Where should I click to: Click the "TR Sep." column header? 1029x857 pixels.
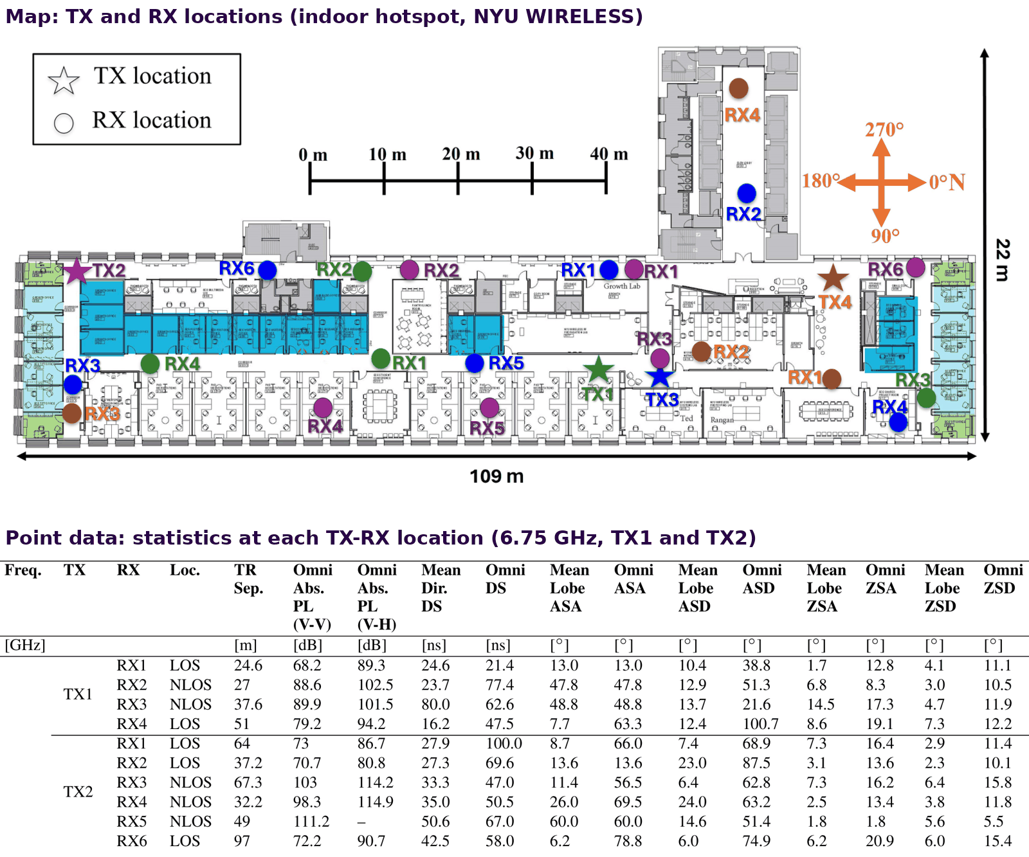click(248, 579)
